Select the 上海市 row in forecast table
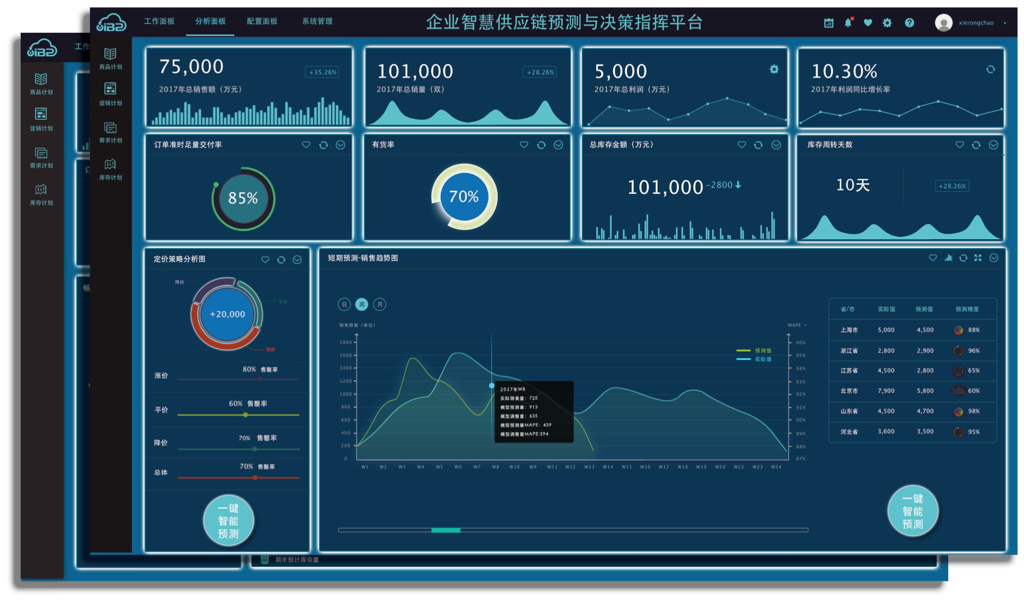The width and height of the screenshot is (1024, 600). 912,330
